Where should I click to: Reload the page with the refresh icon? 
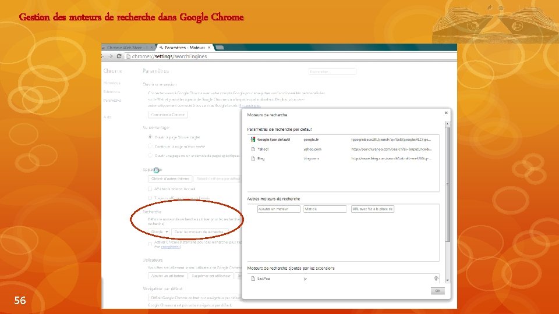[x=119, y=56]
